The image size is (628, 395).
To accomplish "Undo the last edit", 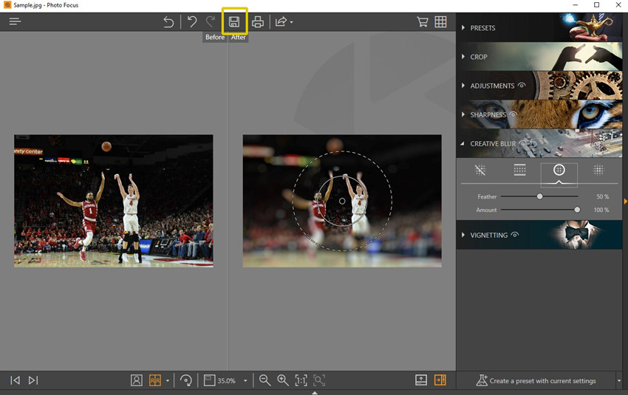I will click(x=192, y=21).
